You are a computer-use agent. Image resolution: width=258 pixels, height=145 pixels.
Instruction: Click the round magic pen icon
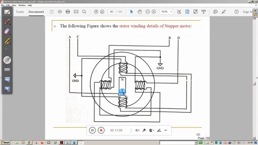pyautogui.click(x=7, y=60)
